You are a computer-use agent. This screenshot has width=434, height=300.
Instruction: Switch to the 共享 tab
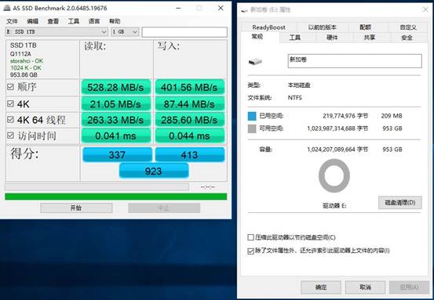pos(370,38)
